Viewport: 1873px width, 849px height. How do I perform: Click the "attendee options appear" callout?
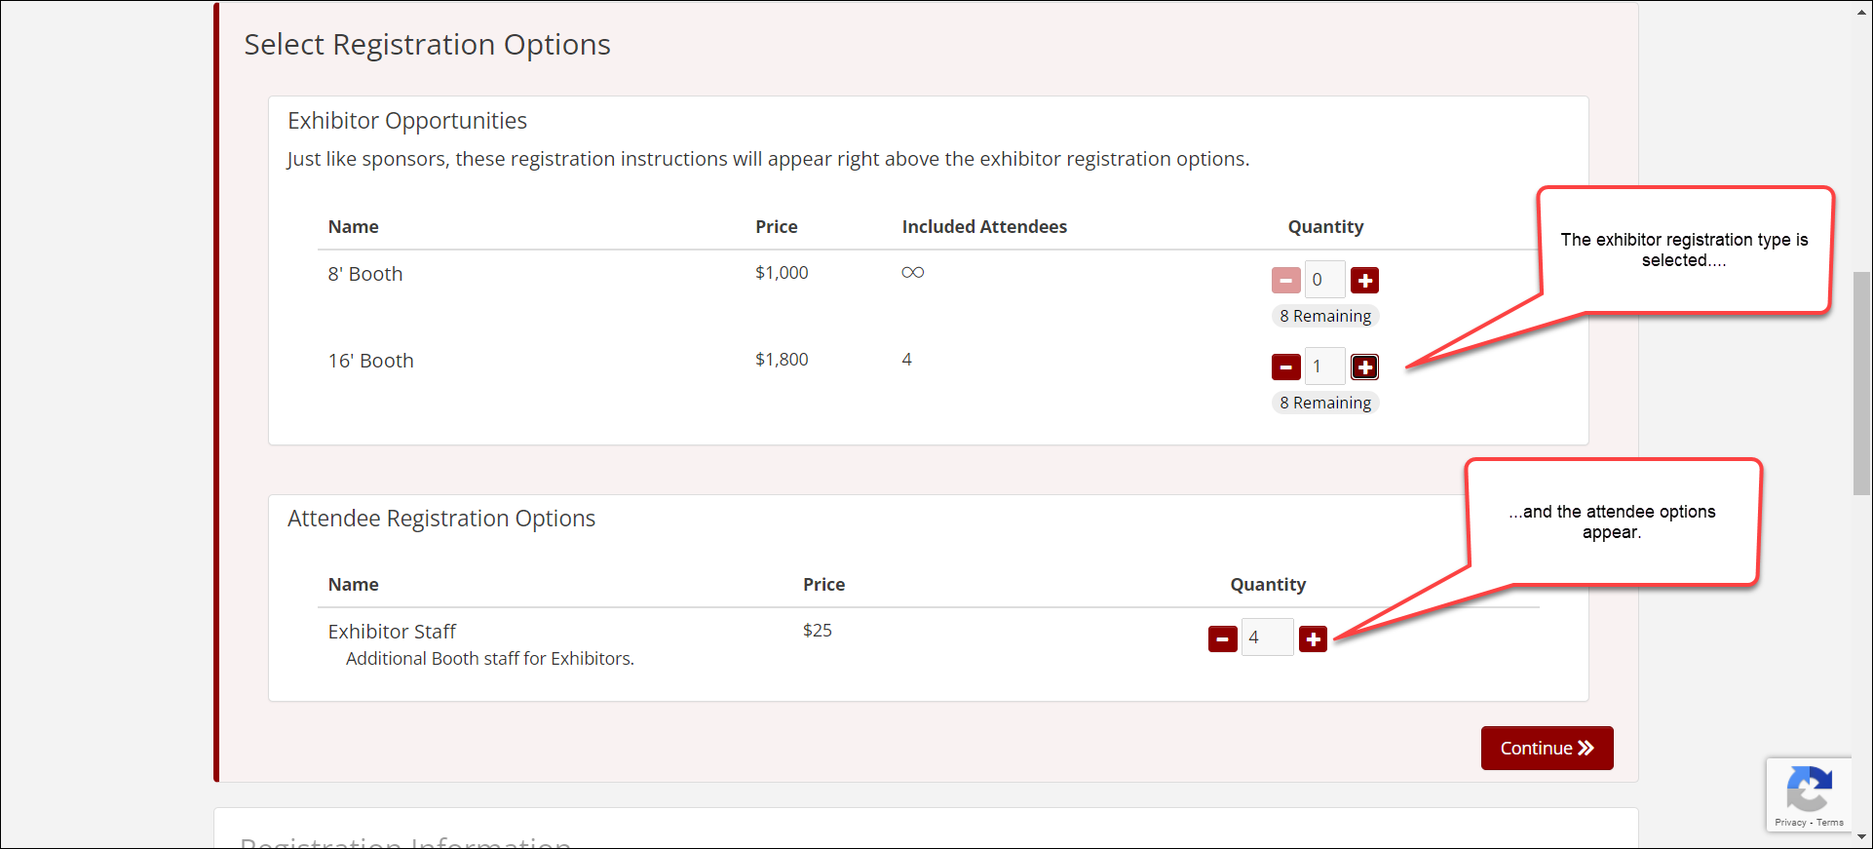[1612, 521]
